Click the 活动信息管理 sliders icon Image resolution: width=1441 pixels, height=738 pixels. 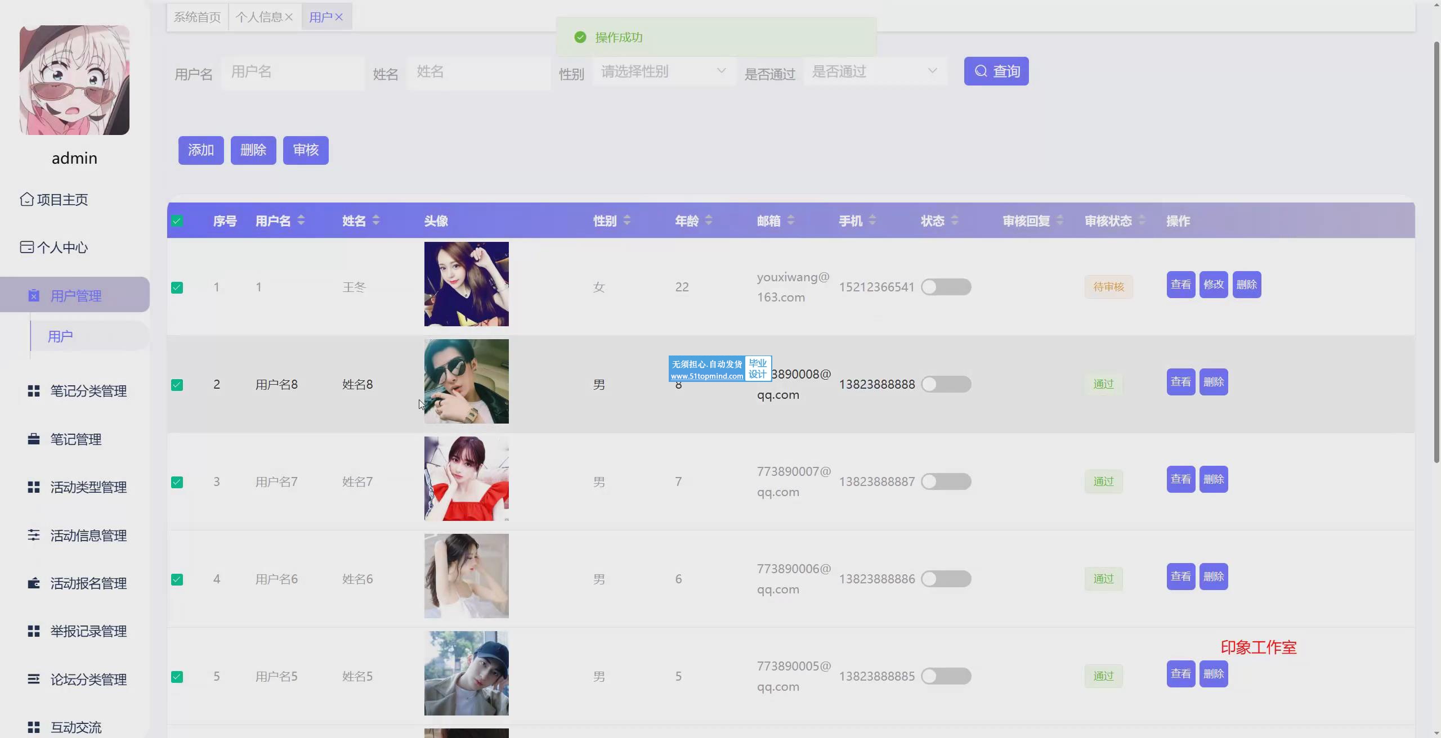click(x=34, y=535)
